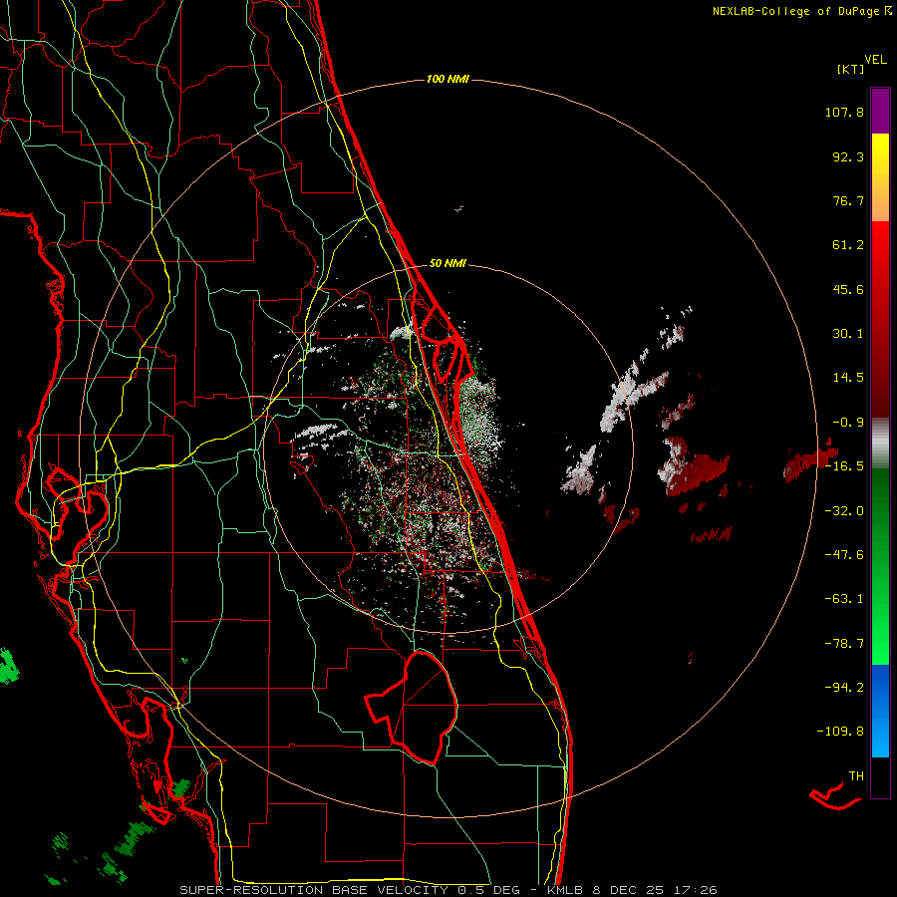Click the blue segment of the color bar
The image size is (897, 897).
[x=880, y=711]
